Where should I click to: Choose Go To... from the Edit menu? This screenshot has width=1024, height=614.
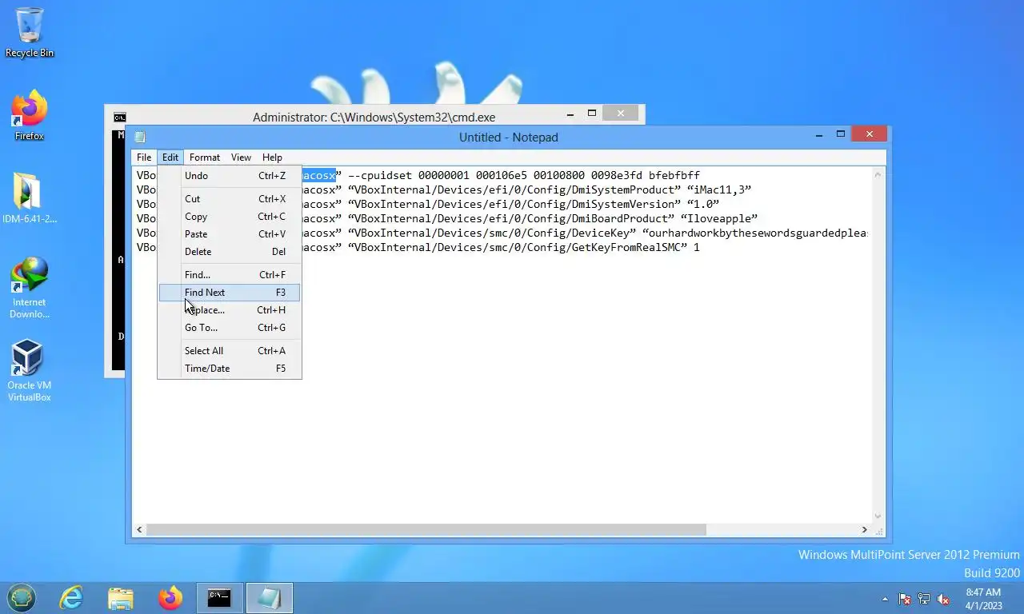(x=230, y=328)
